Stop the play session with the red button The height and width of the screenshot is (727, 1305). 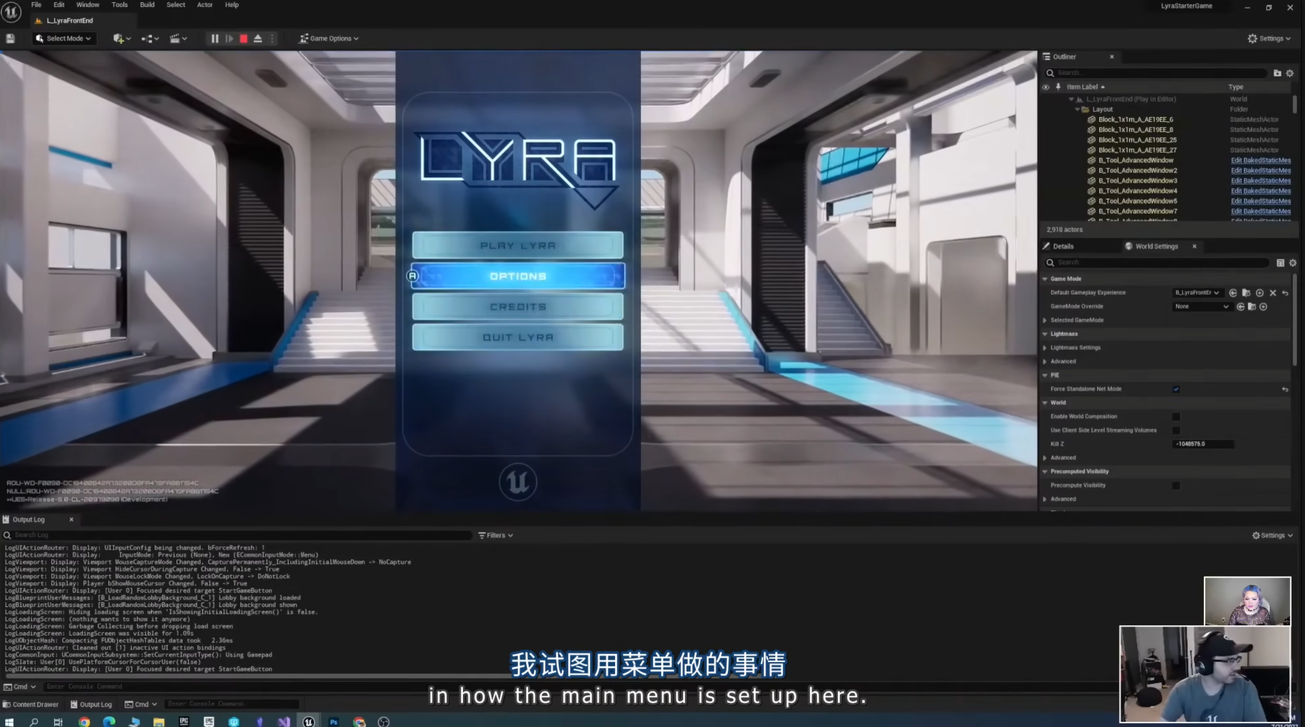(x=244, y=39)
